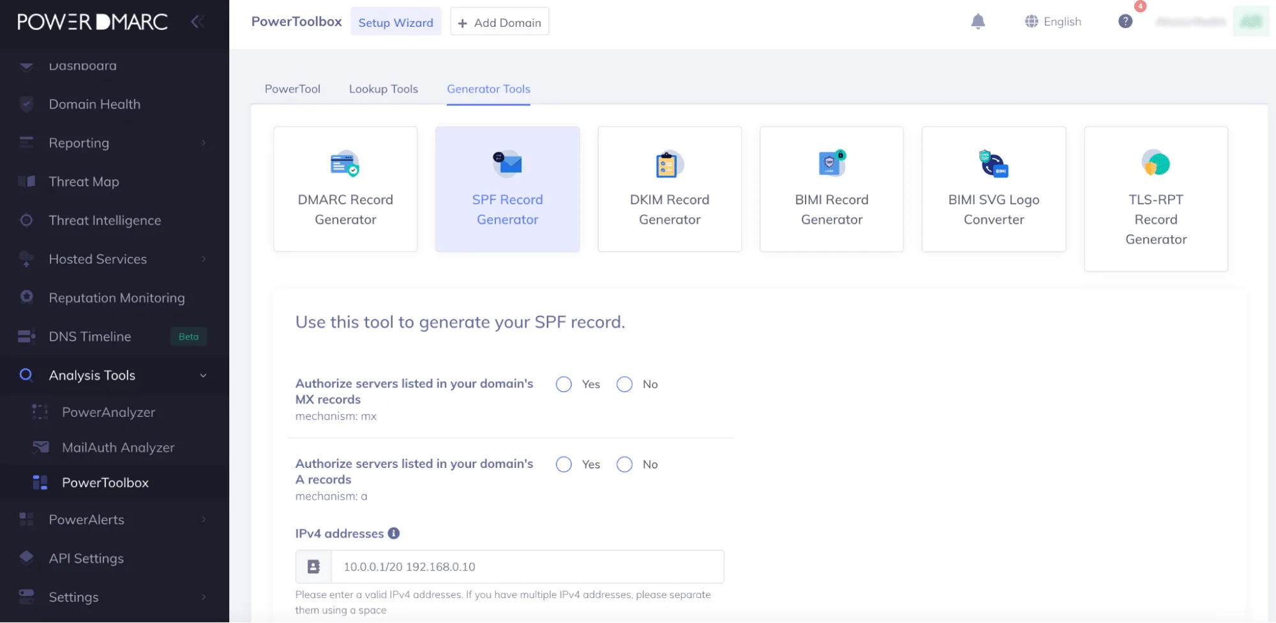Open the DKIM Record Generator tile
Viewport: 1276px width, 623px height.
coord(670,189)
